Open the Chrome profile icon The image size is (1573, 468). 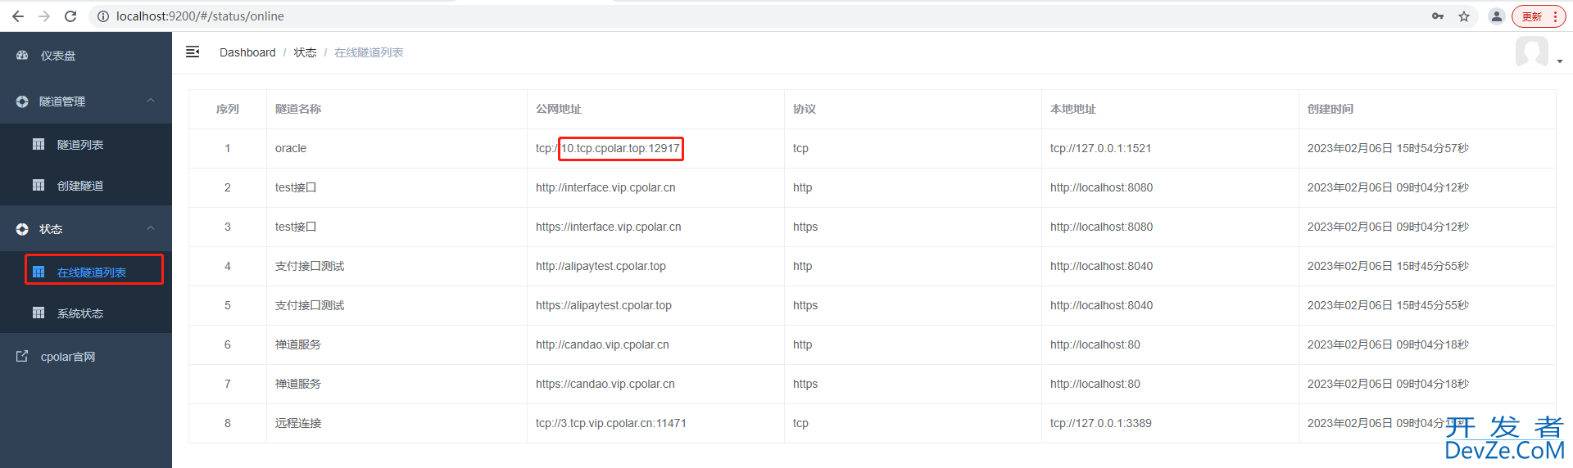(1497, 16)
